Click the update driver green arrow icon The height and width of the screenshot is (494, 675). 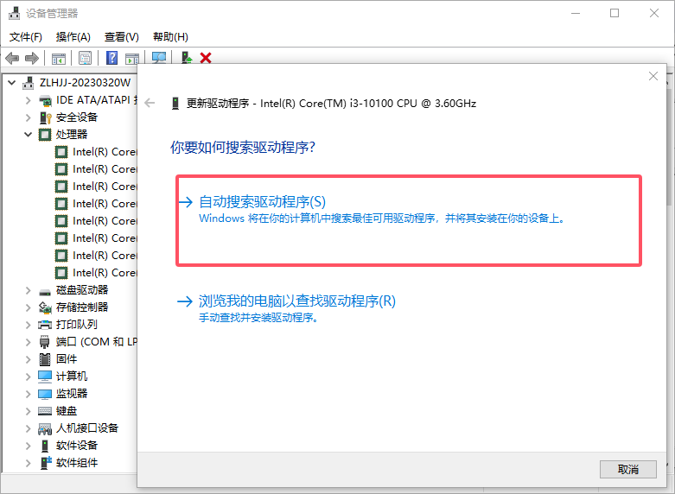pos(187,58)
